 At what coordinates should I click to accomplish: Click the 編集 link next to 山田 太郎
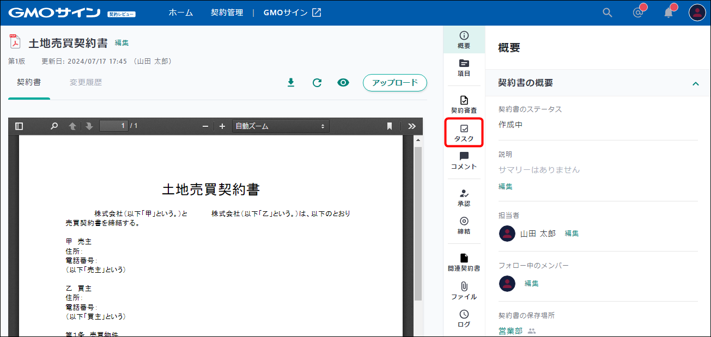tap(572, 234)
